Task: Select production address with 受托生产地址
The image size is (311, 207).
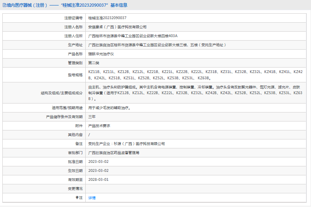Action: click(x=157, y=45)
